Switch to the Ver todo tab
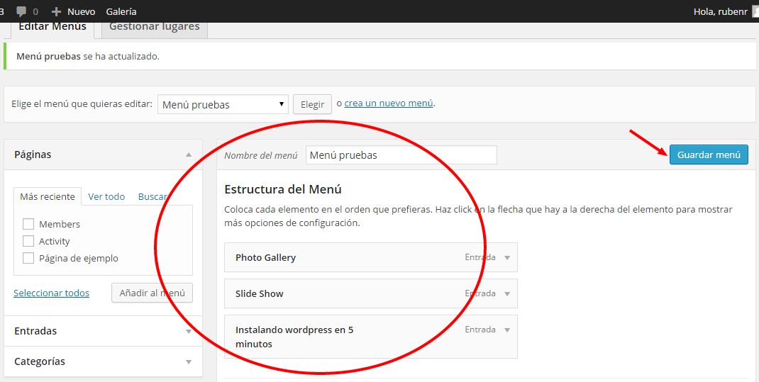Viewport: 759px width, 382px height. [106, 197]
